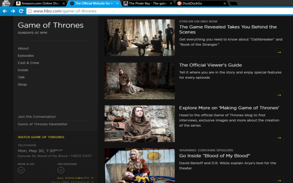The height and width of the screenshot is (183, 293).
Task: Click the Amazon tab favicon
Action: point(18,3)
